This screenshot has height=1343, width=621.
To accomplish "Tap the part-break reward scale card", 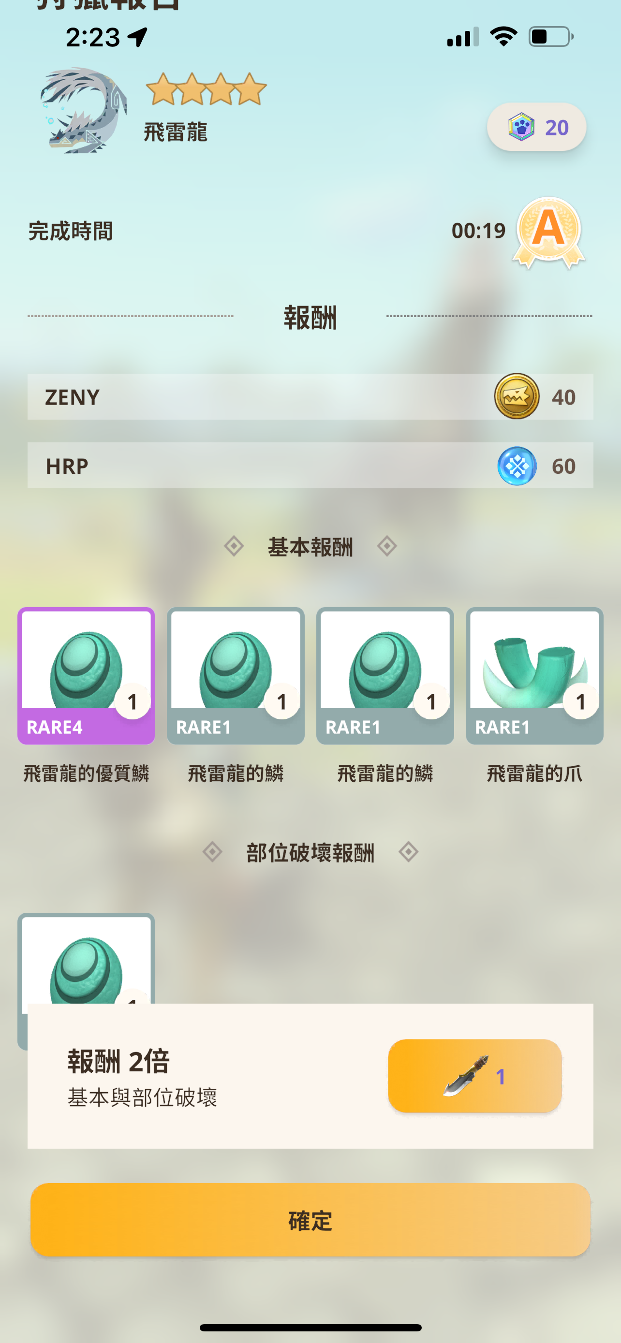I will [86, 958].
